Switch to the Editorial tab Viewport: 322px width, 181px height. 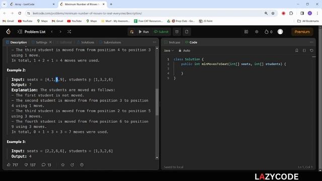click(64, 42)
